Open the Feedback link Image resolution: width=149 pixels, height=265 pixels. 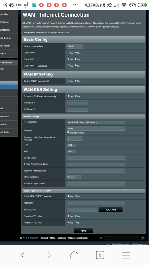click(x=61, y=238)
